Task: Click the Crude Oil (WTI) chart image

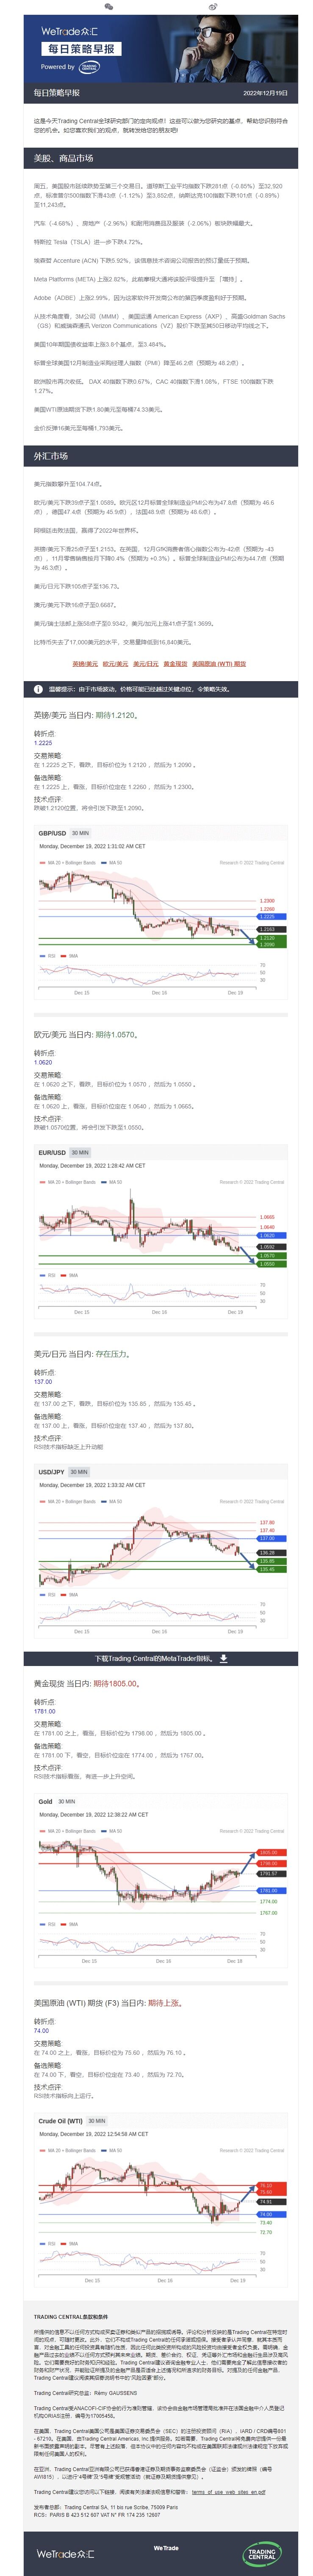Action: coord(161,2200)
